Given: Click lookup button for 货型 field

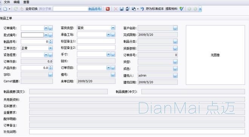Looking at the screenshot, I should click(x=175, y=62).
